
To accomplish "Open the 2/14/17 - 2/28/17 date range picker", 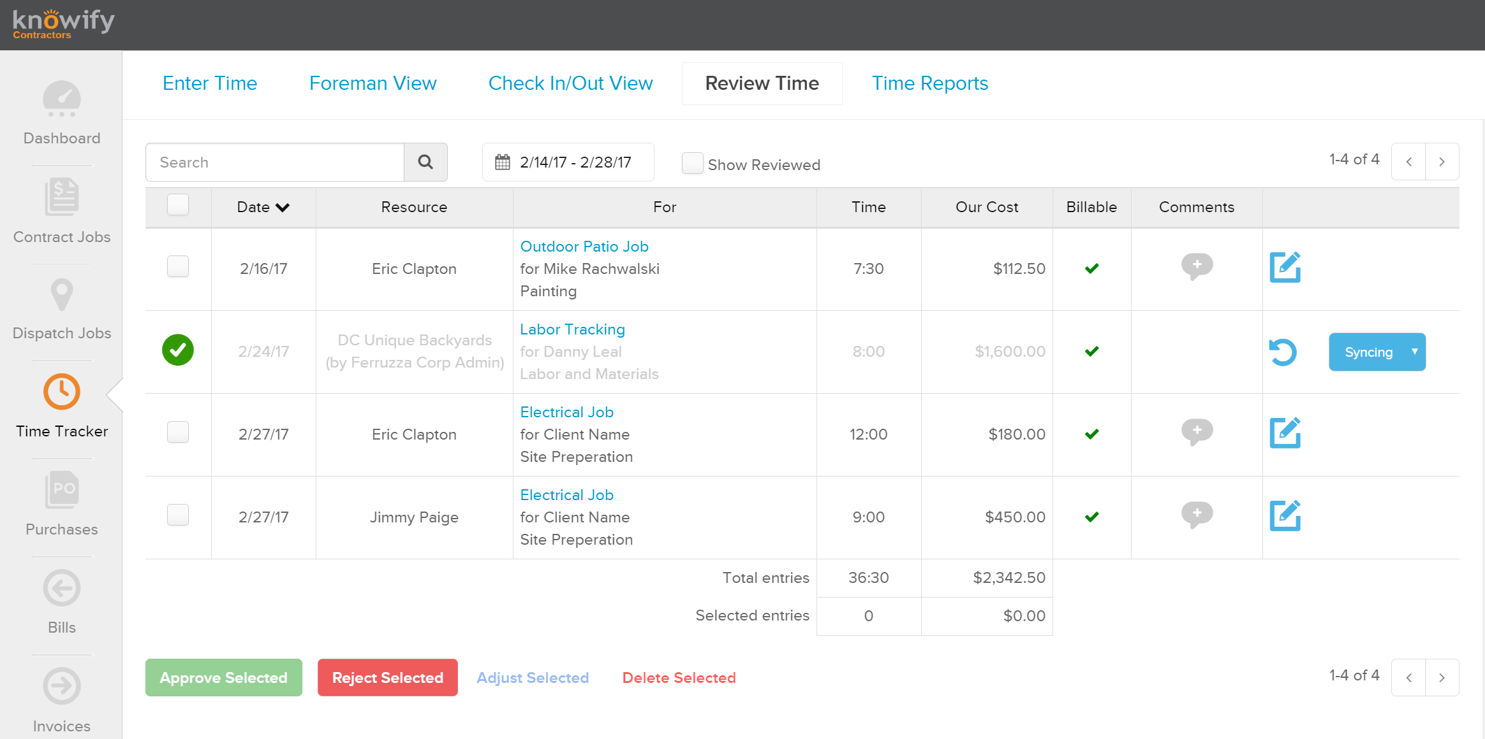I will [x=568, y=162].
